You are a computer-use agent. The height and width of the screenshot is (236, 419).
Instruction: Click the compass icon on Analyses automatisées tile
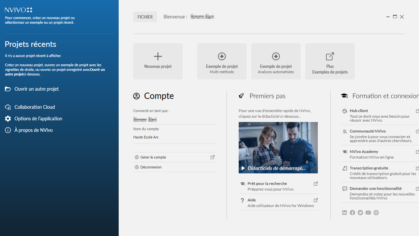coord(276,56)
